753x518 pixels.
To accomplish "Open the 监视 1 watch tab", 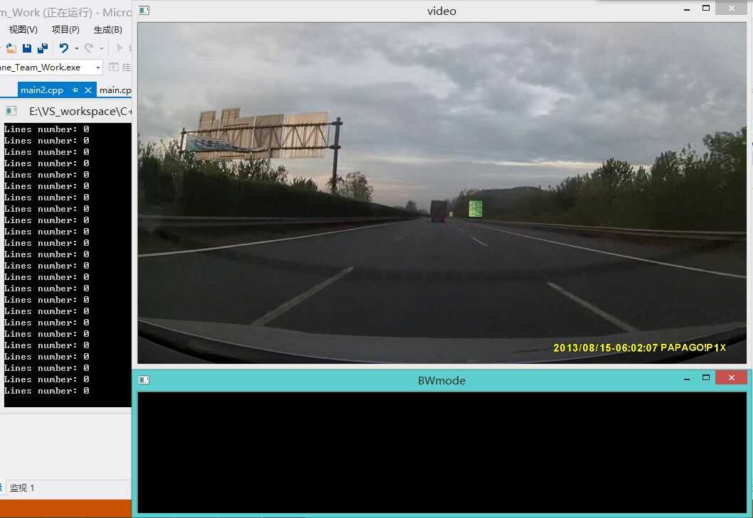I will (22, 488).
